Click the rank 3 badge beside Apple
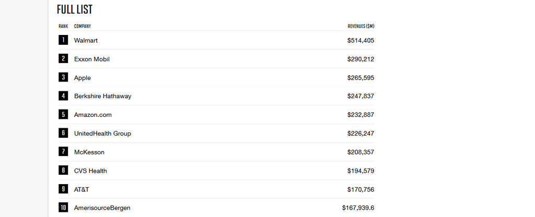Screen dimensions: 535x217 [63, 78]
